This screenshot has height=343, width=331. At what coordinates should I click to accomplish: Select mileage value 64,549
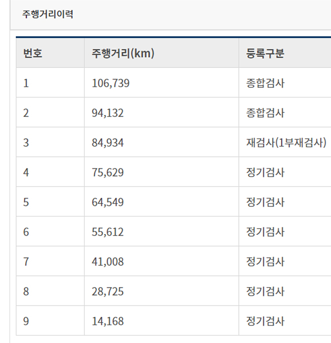coord(108,202)
